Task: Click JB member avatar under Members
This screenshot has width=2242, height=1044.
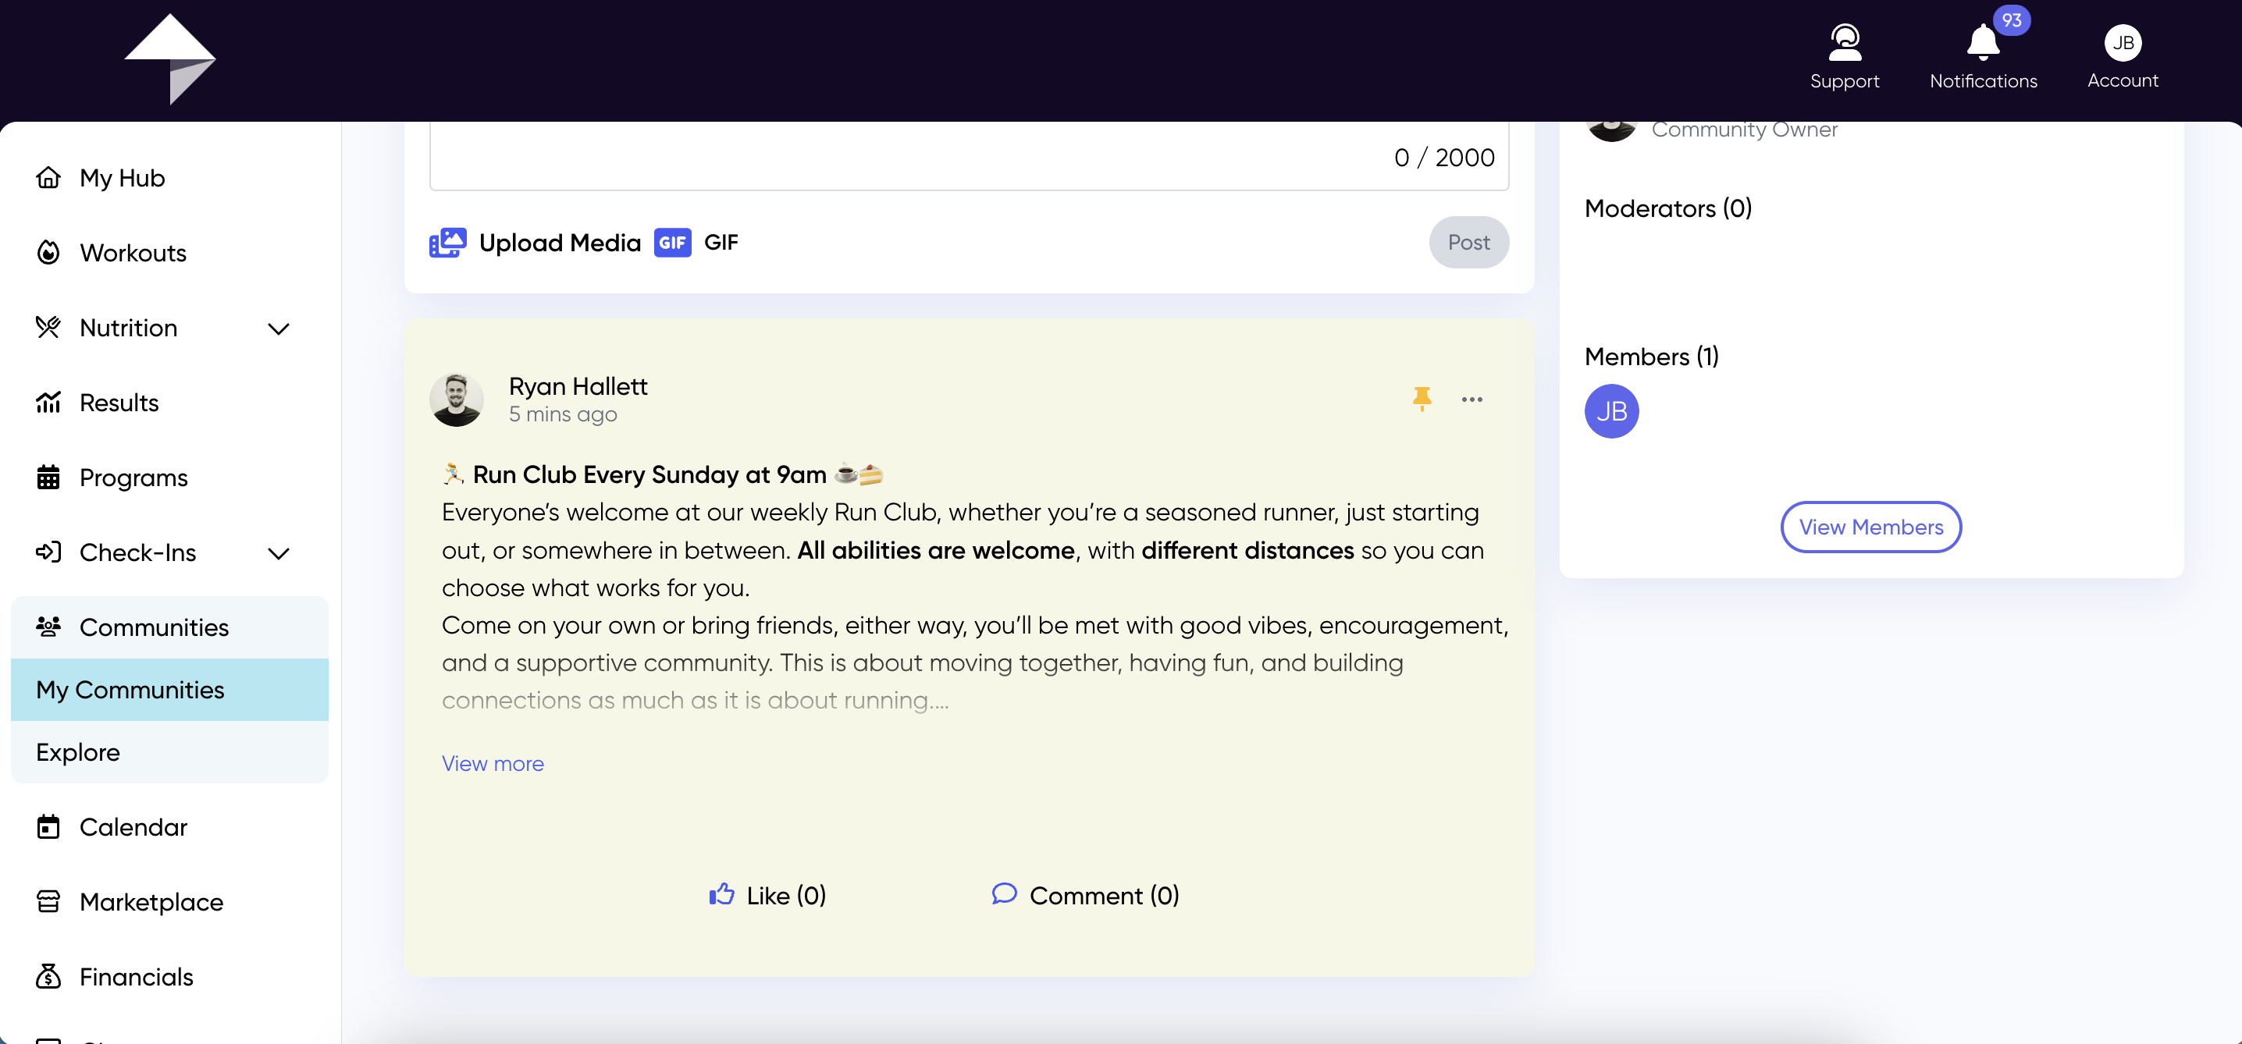Action: 1611,410
